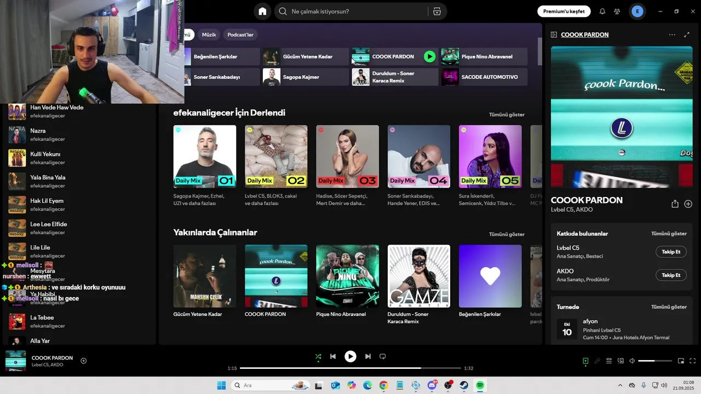This screenshot has width=701, height=394.
Task: Select 'Lile Lile' in library list
Action: [79, 251]
